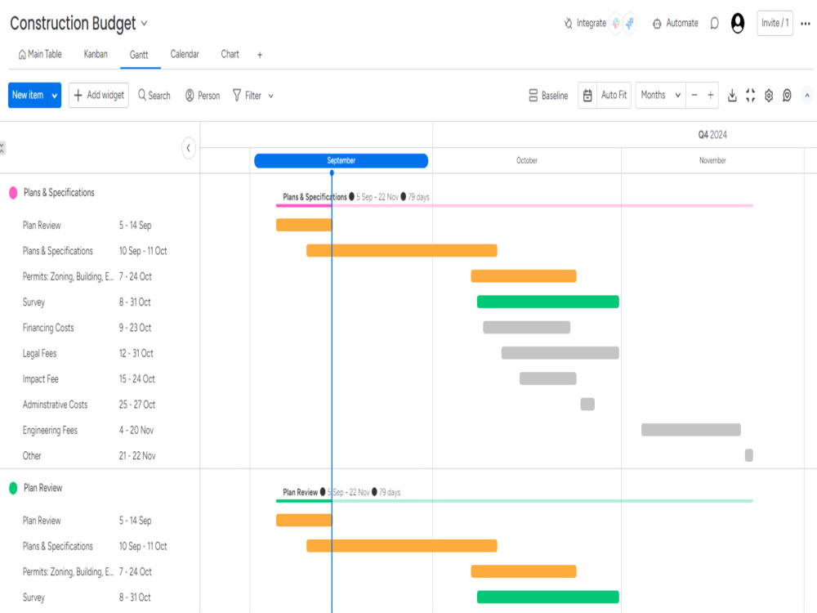
Task: Select the Financing Costs row
Action: point(100,328)
